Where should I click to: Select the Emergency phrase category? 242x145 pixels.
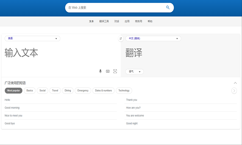coord(83,90)
